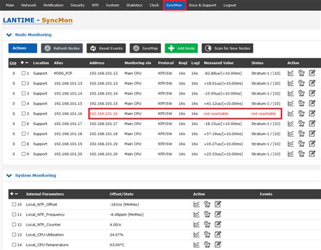Tick checkbox for node 7
This screenshot has height=250, width=321.
[24, 134]
